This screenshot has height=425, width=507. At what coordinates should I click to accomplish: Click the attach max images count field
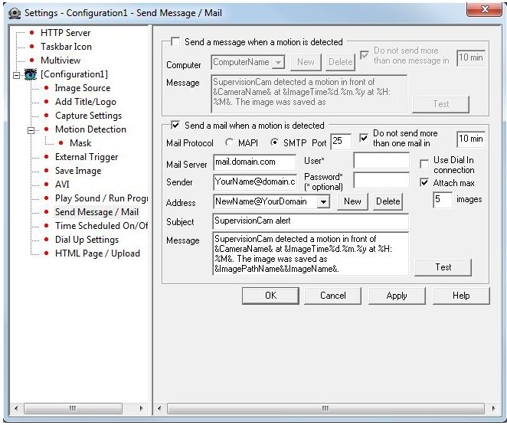click(443, 200)
